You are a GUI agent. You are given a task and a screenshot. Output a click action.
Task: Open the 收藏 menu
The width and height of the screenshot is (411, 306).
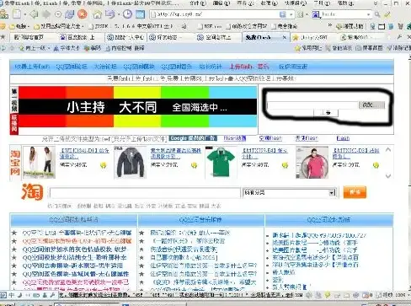coord(270,3)
